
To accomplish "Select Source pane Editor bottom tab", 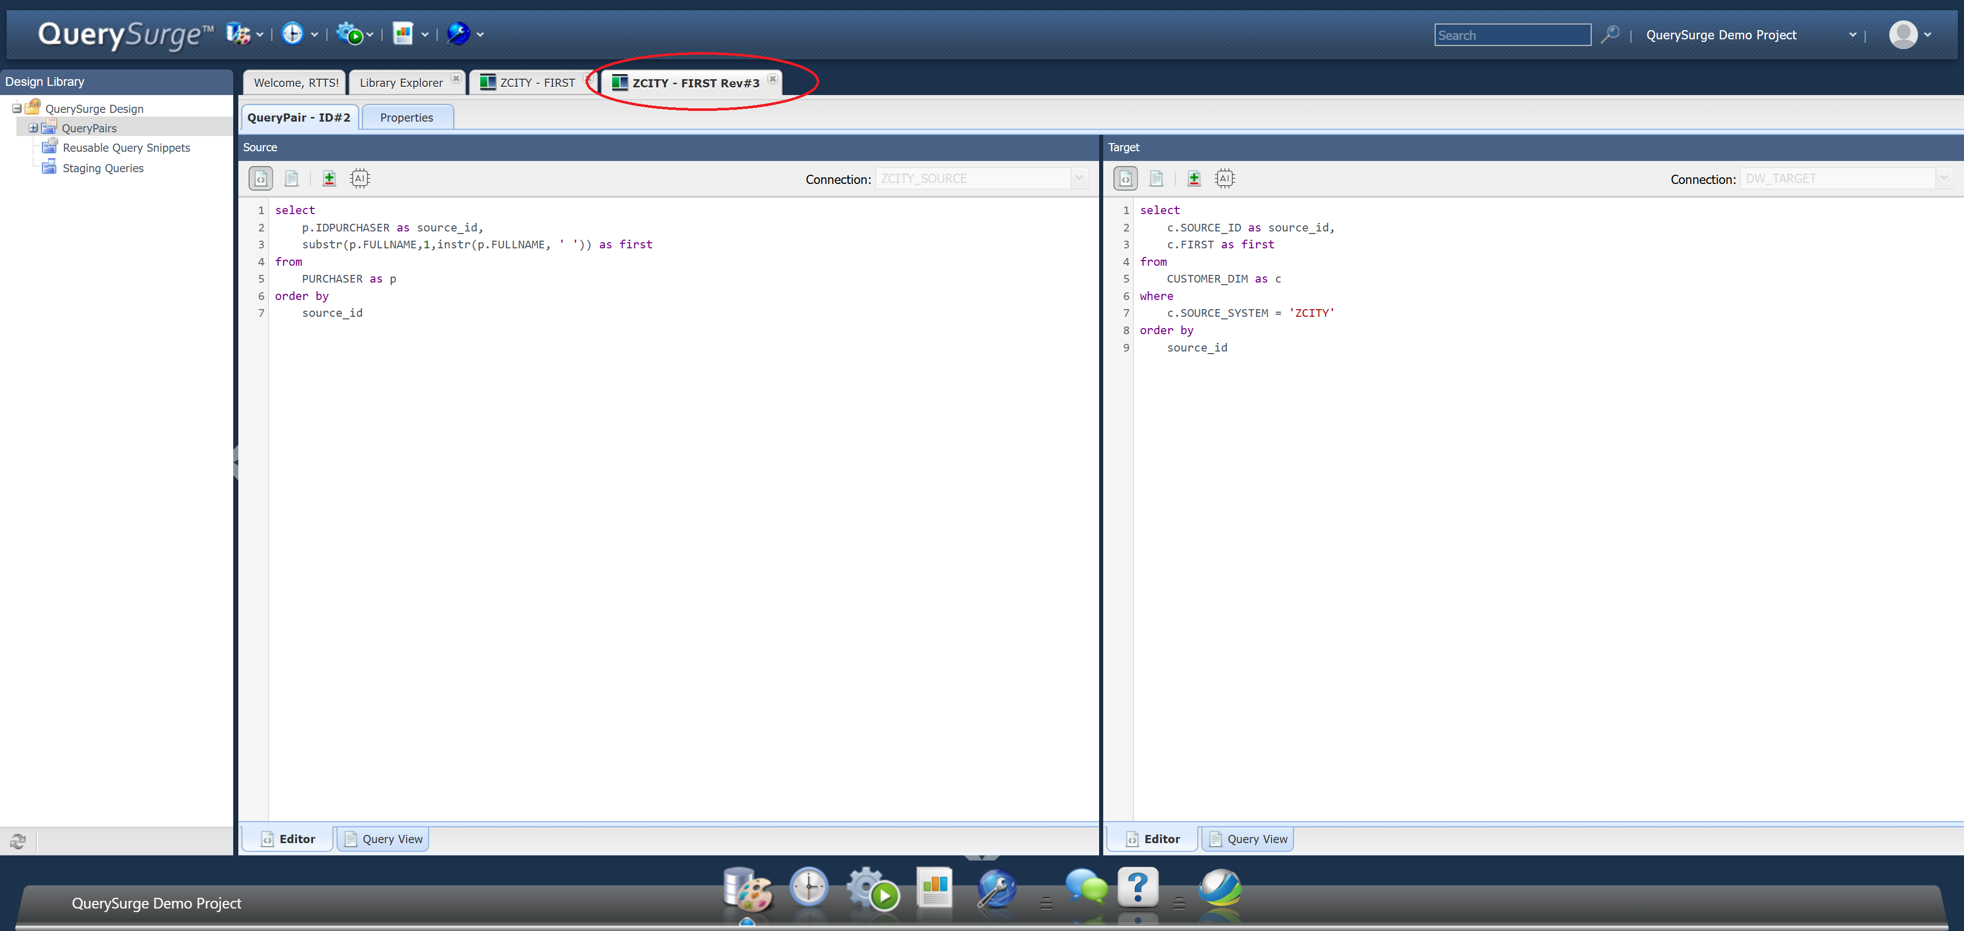I will (x=288, y=839).
